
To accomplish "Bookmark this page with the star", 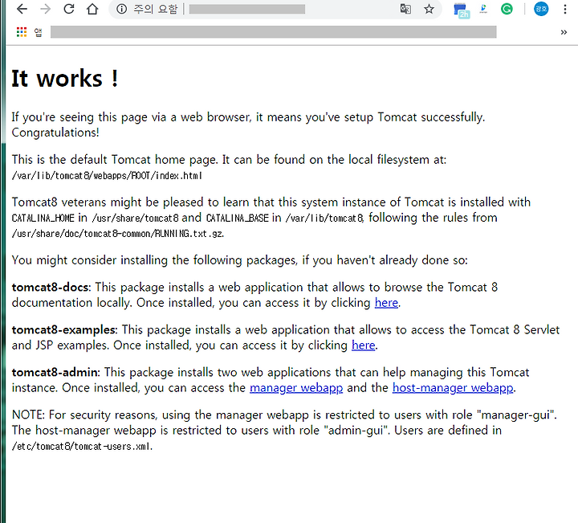I will pyautogui.click(x=429, y=9).
